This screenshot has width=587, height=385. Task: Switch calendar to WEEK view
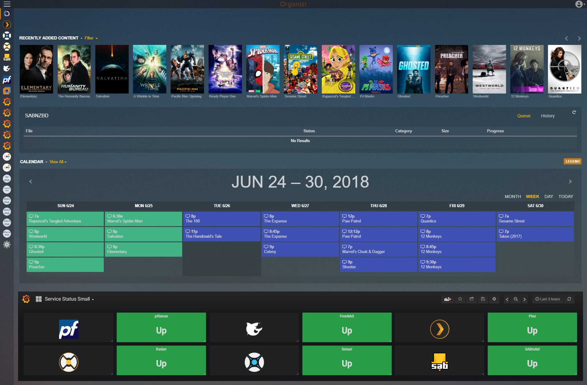[x=533, y=196]
